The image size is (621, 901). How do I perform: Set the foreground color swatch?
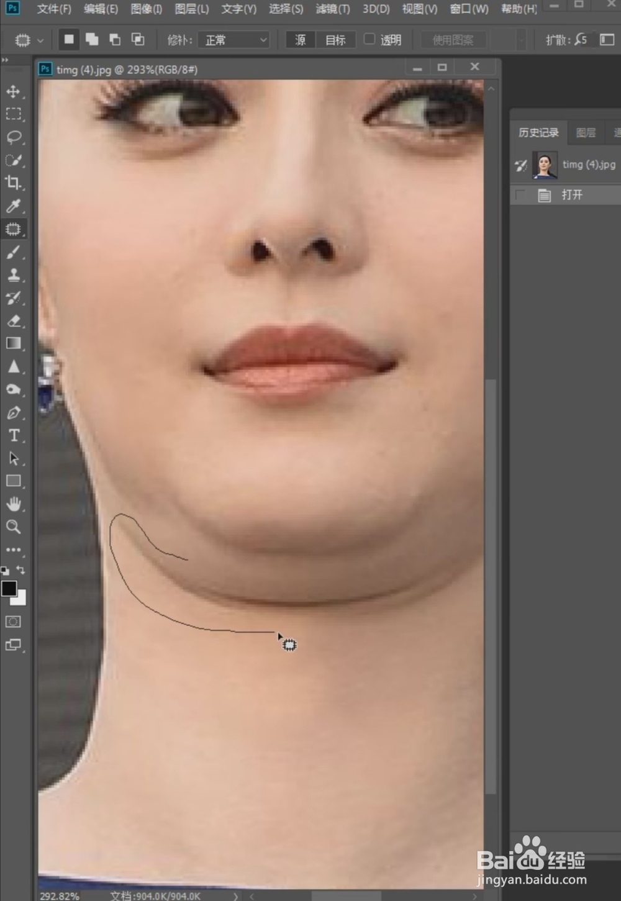pyautogui.click(x=9, y=589)
